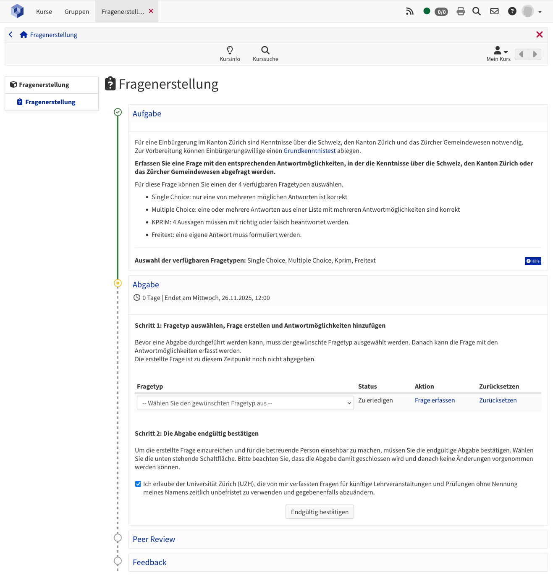Uncheck the UZH usage permission checkbox

coord(138,484)
